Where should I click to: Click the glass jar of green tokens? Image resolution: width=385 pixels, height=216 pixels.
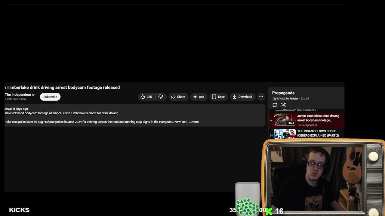(248, 199)
